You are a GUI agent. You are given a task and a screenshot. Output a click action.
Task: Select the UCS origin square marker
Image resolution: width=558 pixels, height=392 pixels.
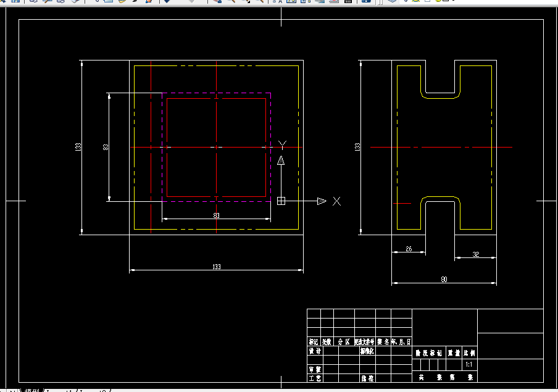(281, 201)
